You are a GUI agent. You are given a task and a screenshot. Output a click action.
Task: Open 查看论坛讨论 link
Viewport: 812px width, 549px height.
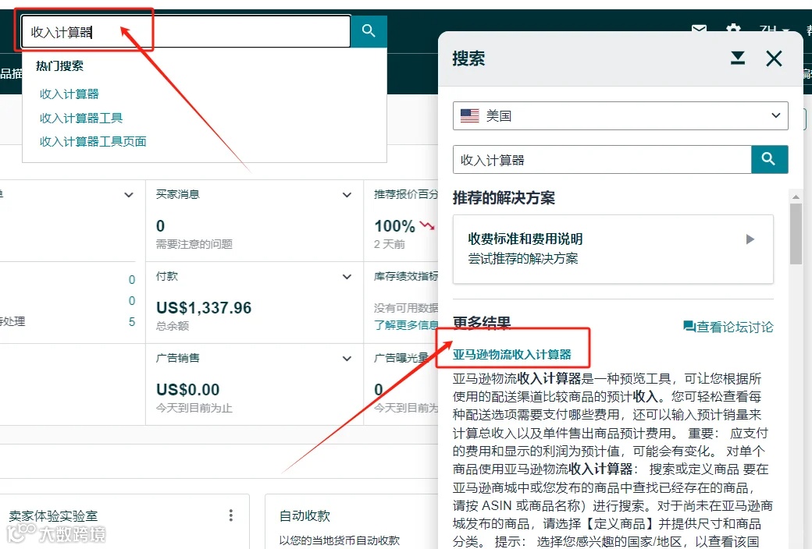(x=735, y=327)
